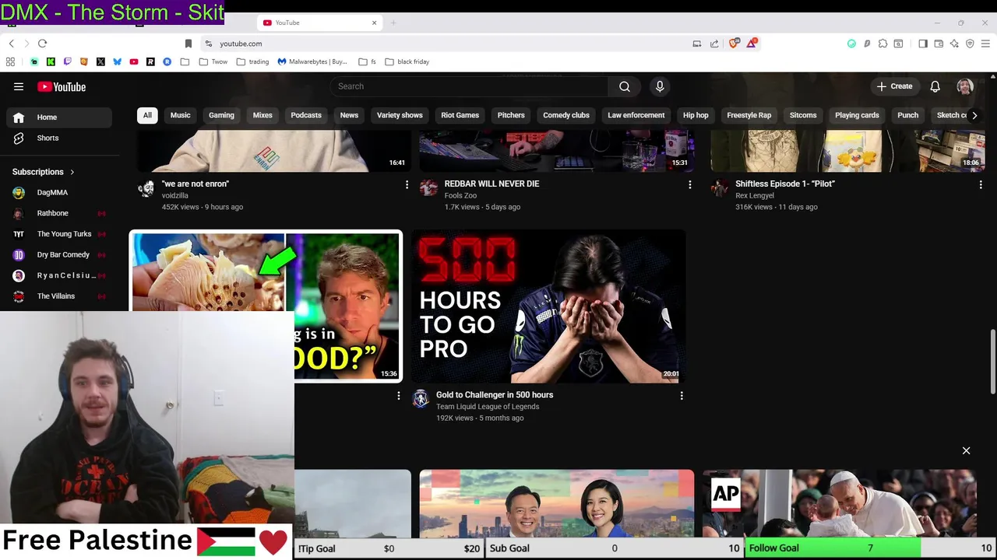
Task: Select the Music filter chip
Action: (180, 115)
